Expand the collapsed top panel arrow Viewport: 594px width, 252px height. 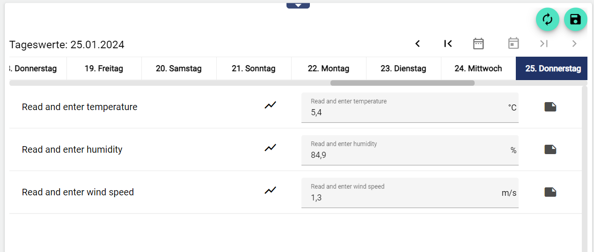click(x=298, y=5)
